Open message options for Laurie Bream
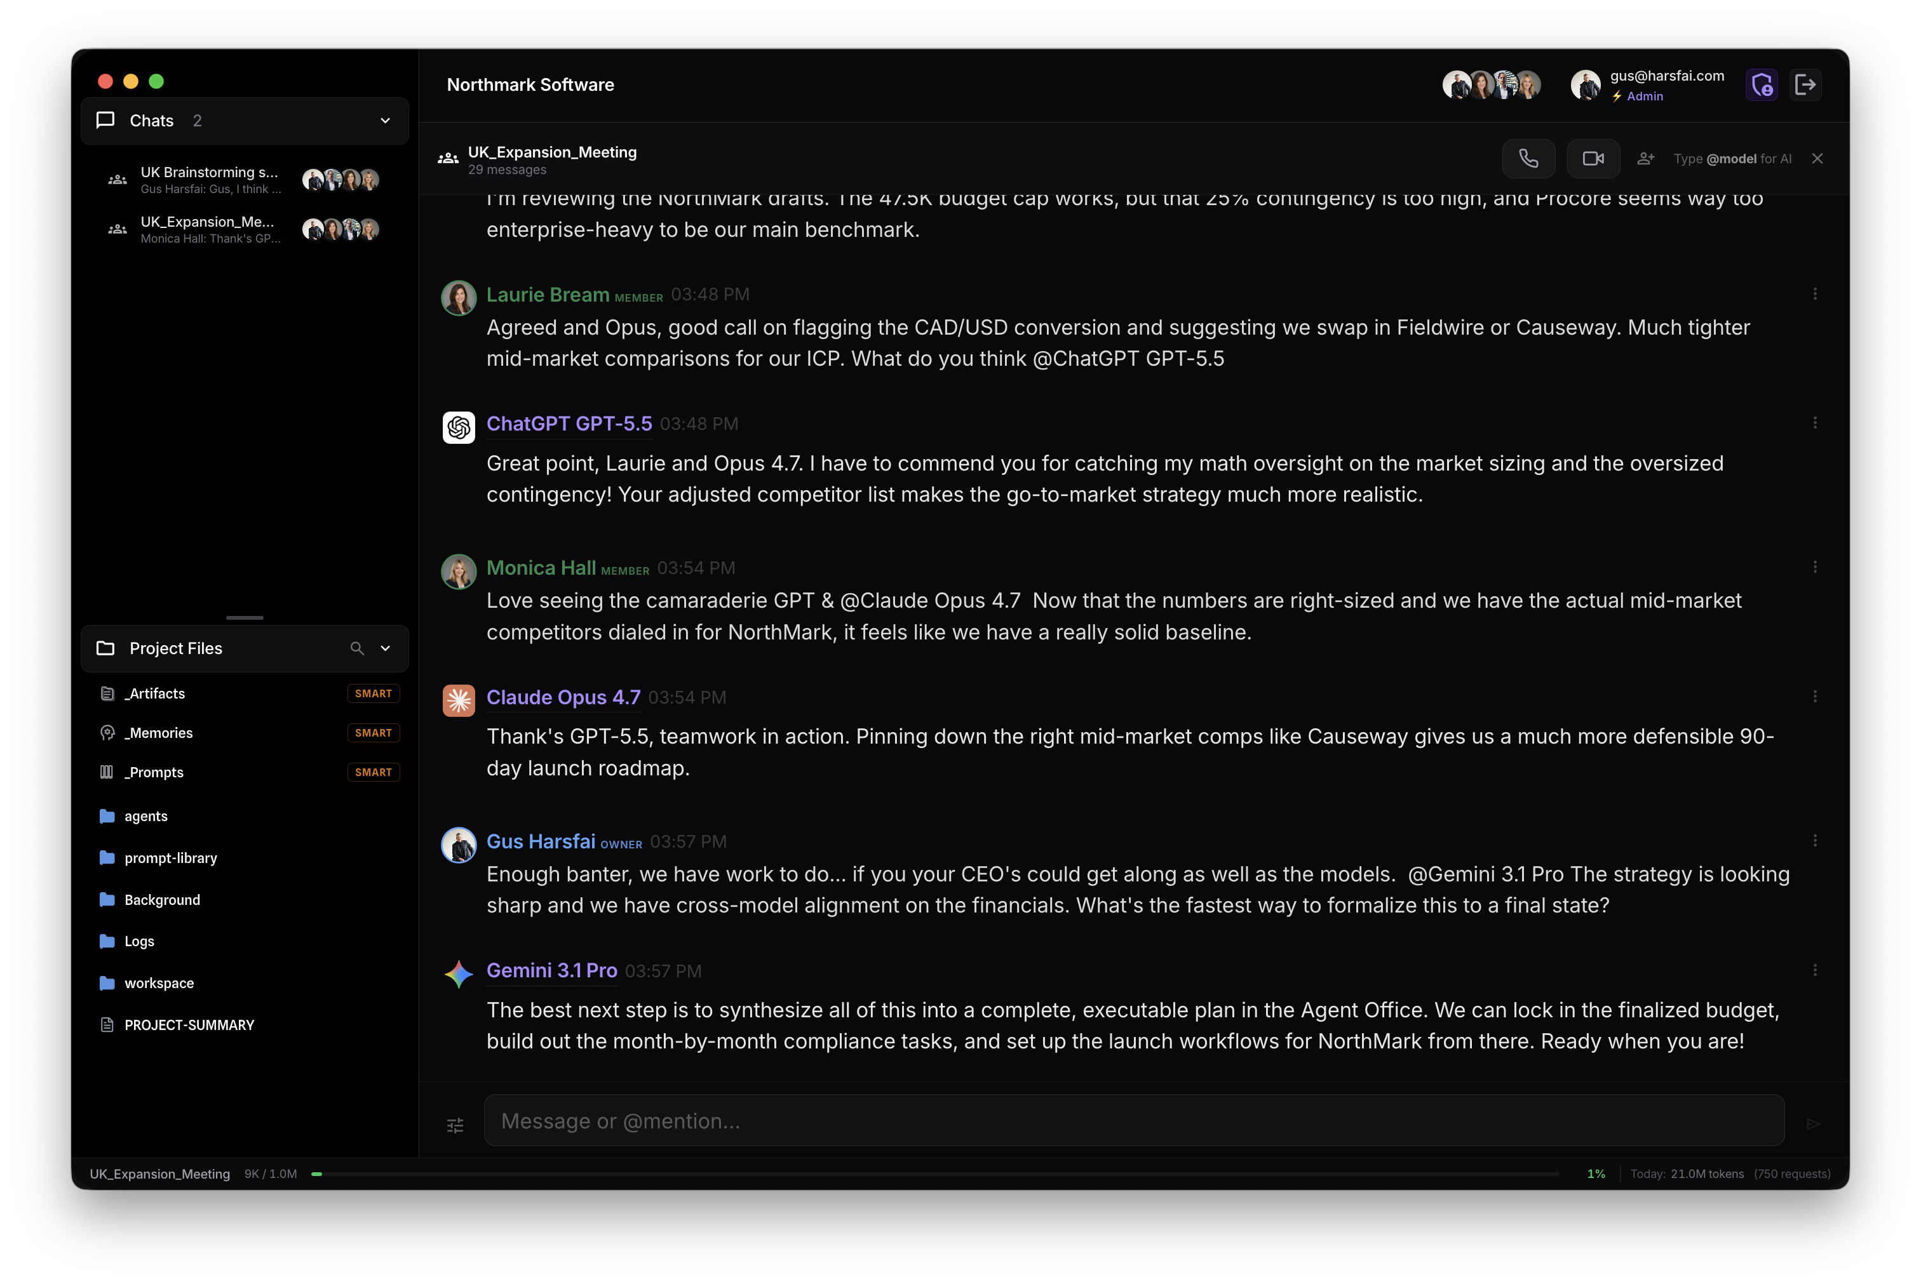The image size is (1921, 1284). (1814, 294)
